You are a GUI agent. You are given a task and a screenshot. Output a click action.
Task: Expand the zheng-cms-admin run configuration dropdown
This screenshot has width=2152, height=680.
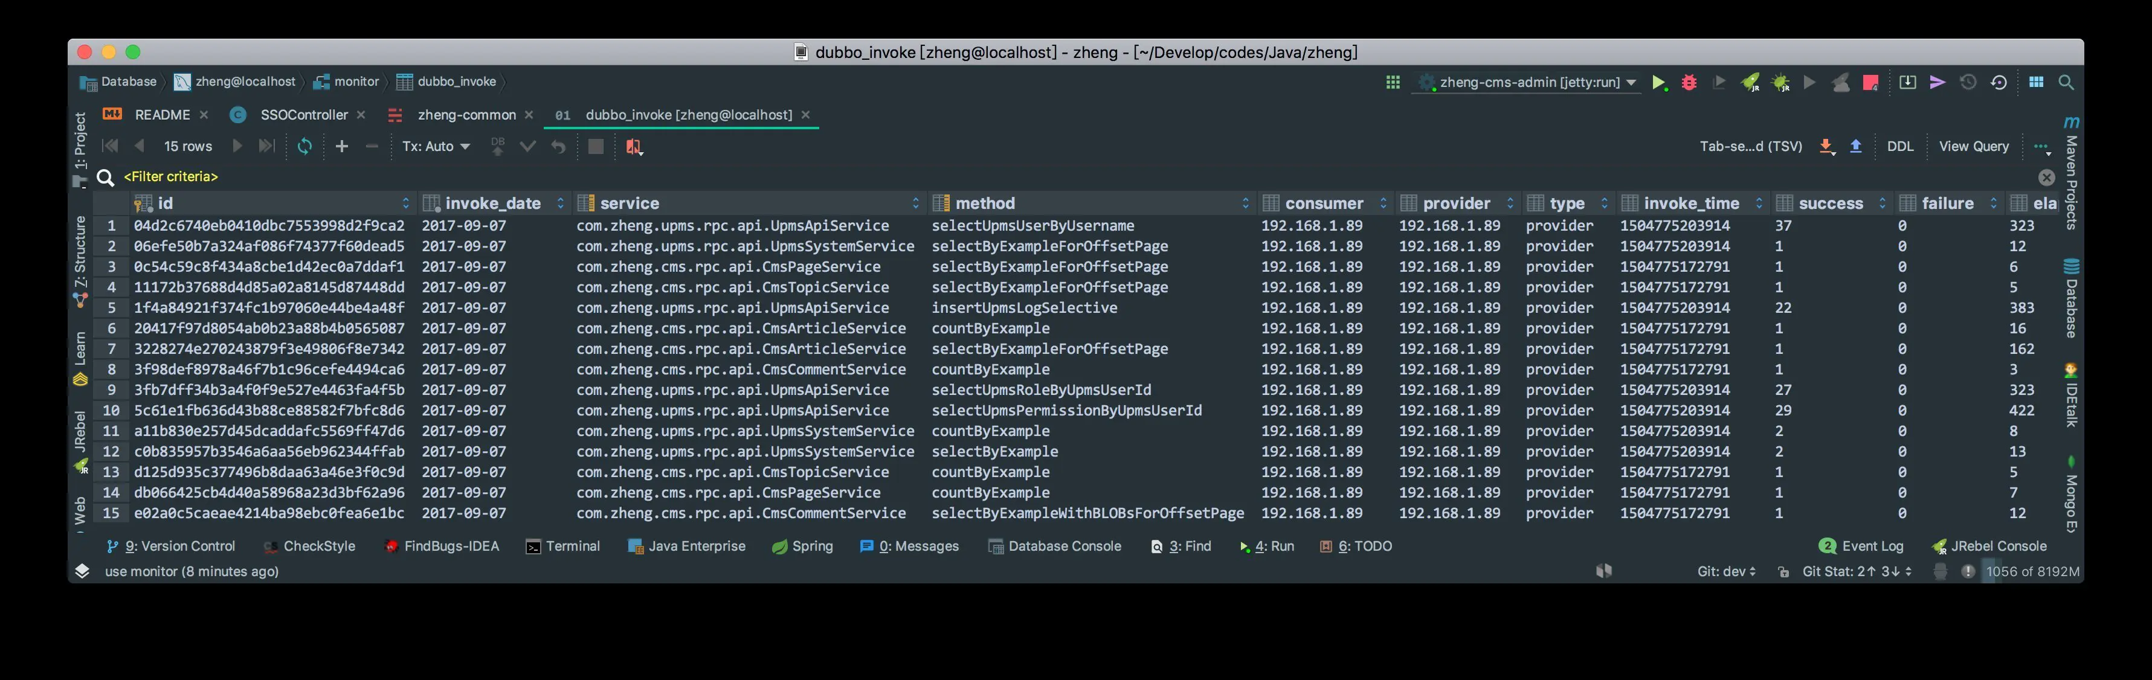point(1632,83)
